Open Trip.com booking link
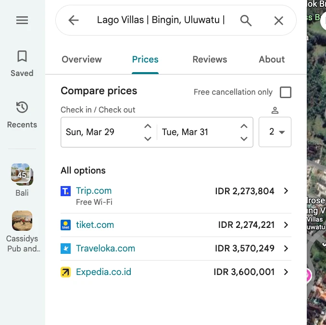The height and width of the screenshot is (325, 326). 94,191
